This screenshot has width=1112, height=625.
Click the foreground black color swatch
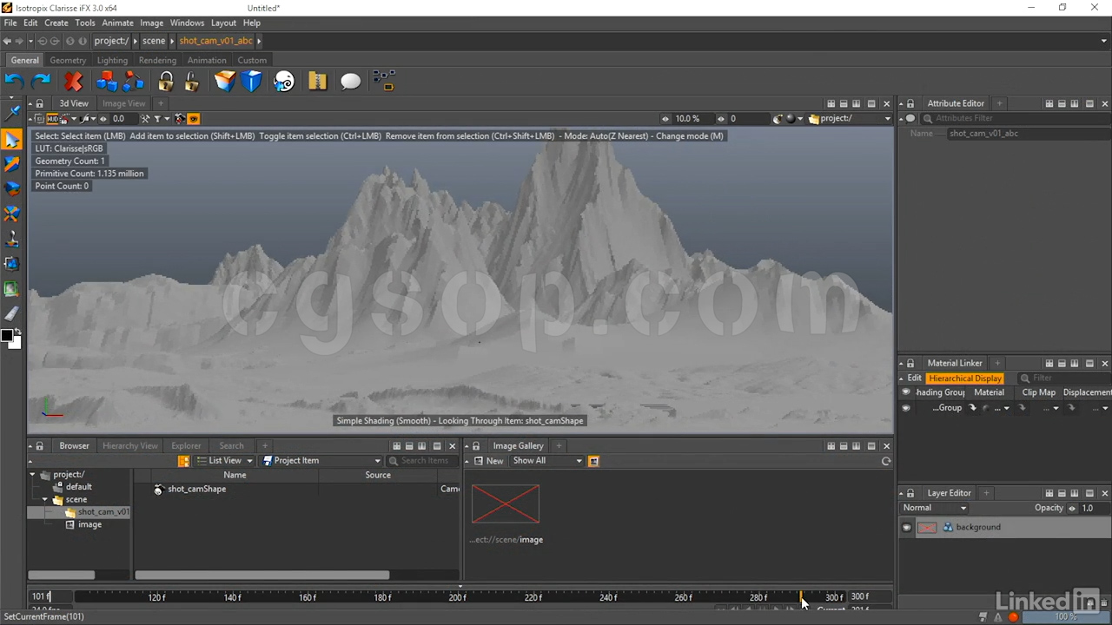coord(7,336)
